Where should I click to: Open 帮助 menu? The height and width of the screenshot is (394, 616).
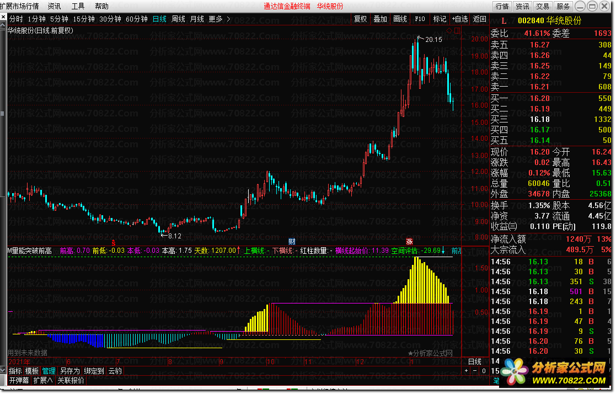(102, 6)
